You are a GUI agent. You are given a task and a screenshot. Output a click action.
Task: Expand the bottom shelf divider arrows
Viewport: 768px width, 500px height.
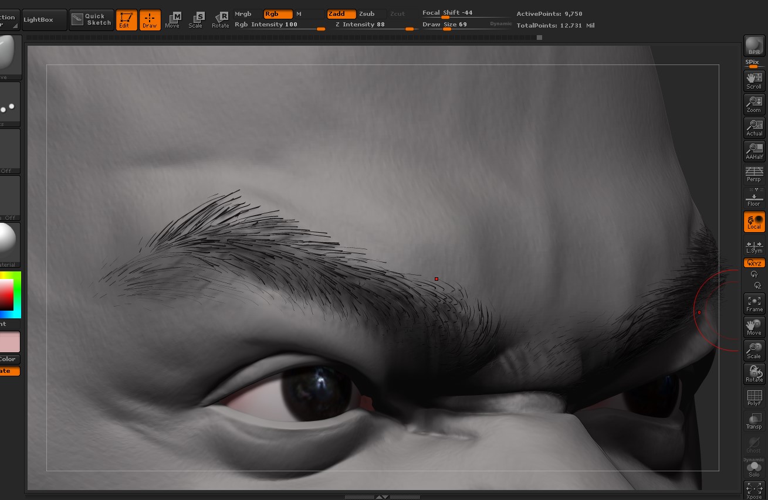[x=382, y=497]
